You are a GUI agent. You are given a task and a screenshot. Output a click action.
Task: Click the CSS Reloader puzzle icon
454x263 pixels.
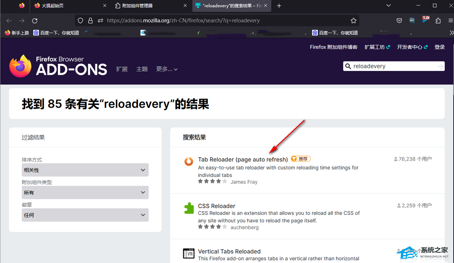[x=189, y=208]
